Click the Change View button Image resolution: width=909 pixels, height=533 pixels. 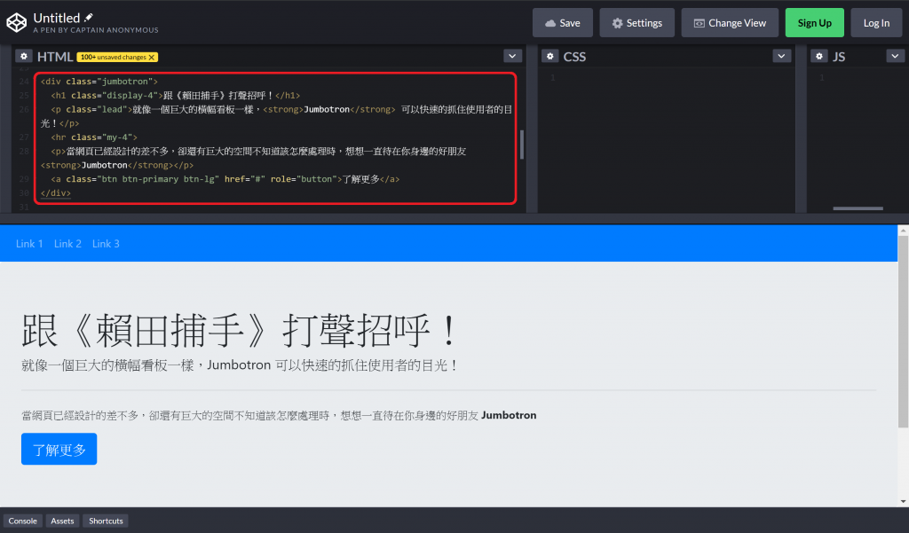pyautogui.click(x=730, y=22)
